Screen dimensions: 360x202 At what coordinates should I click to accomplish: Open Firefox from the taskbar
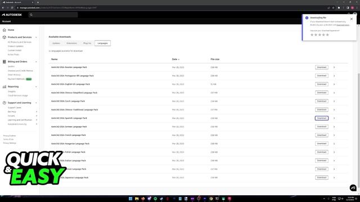coord(143,199)
